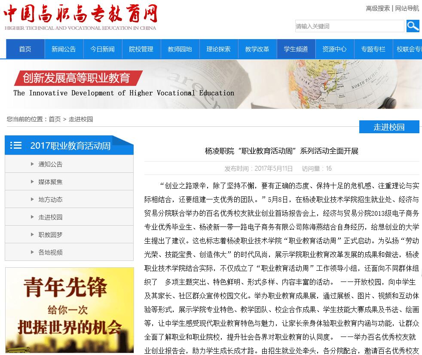
Task: Expand the 通知公告 sidebar arrow
Action: coord(32,164)
